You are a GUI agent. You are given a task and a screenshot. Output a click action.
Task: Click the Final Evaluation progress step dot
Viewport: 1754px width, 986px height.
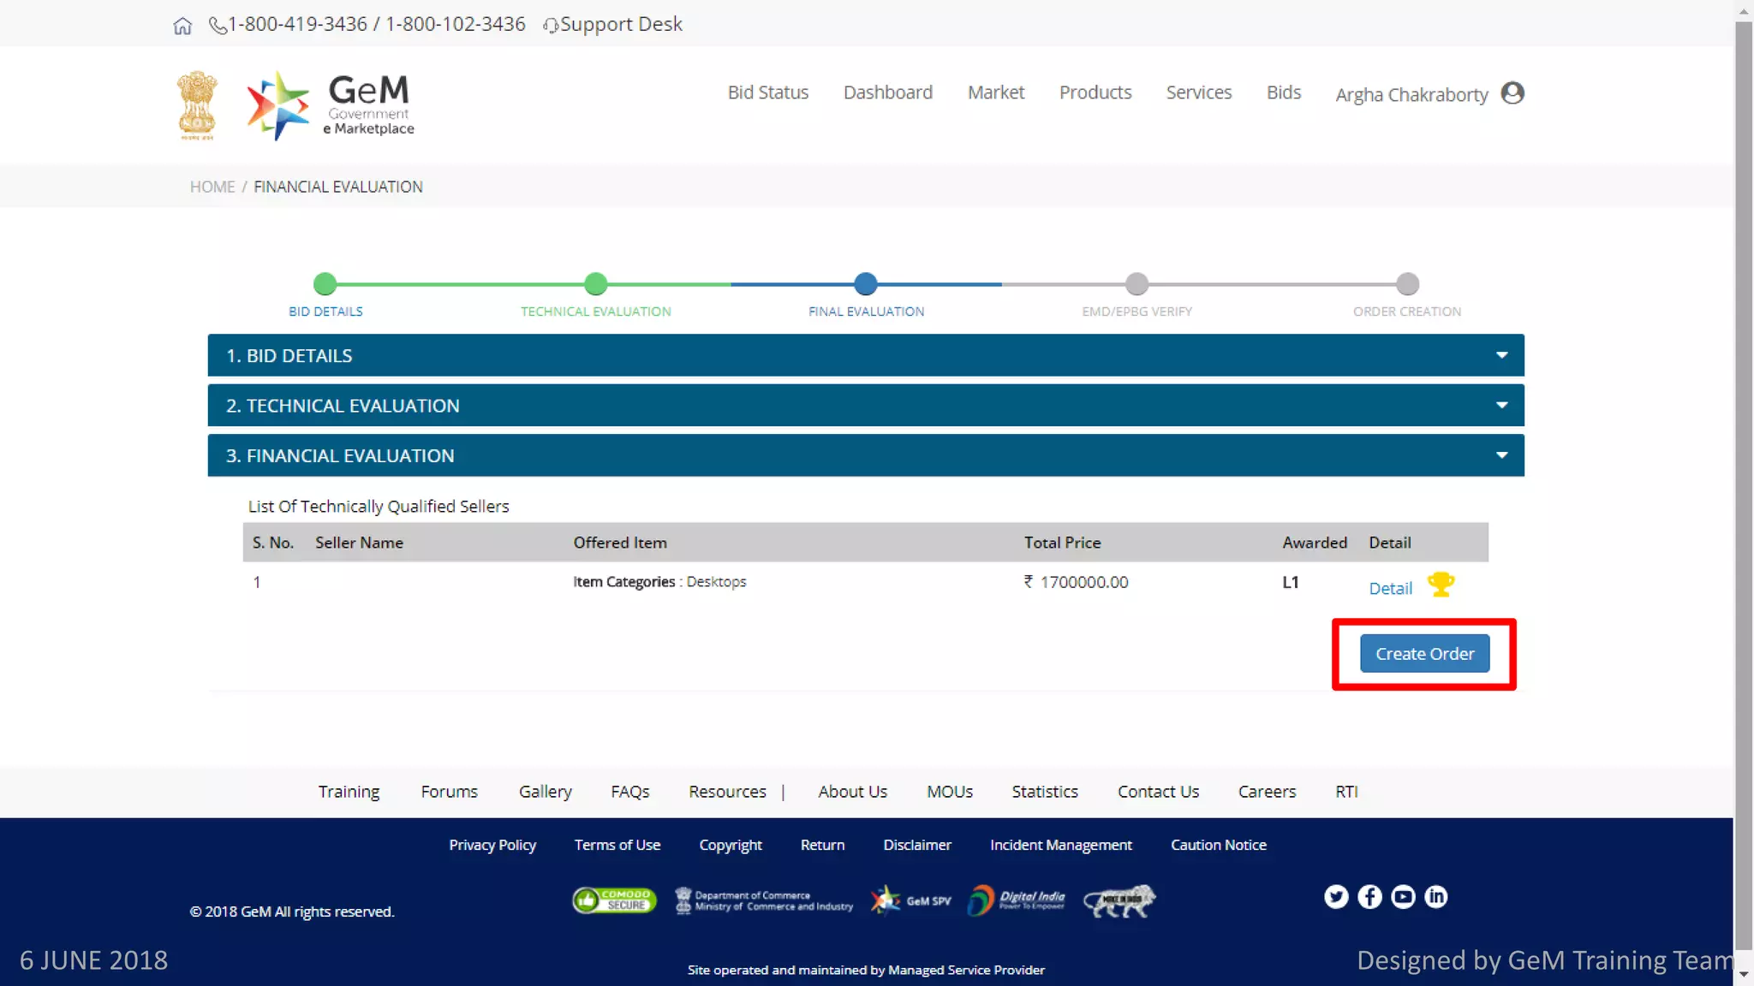866,283
